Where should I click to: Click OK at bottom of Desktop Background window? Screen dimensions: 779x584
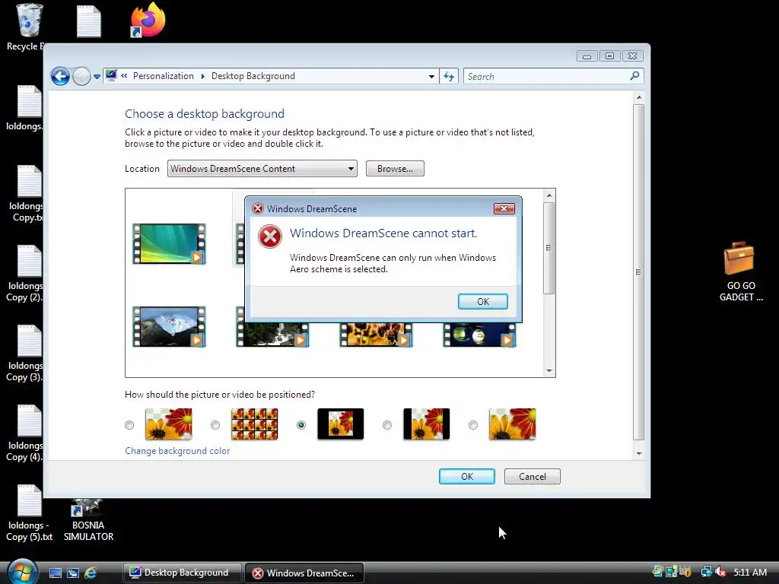click(x=467, y=476)
